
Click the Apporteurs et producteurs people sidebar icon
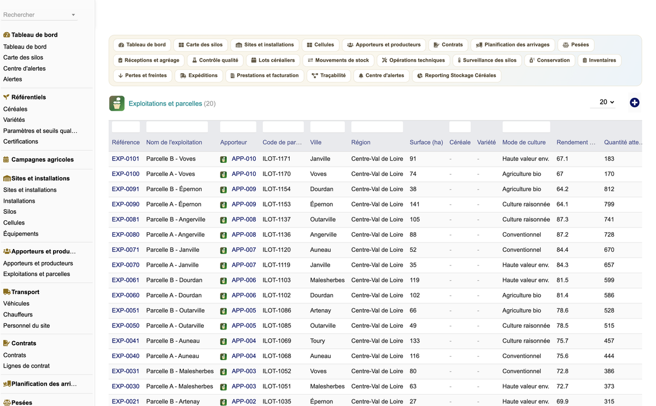click(7, 251)
